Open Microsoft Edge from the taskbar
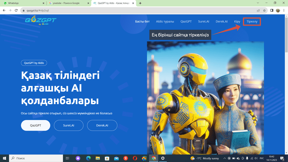 pos(88,158)
